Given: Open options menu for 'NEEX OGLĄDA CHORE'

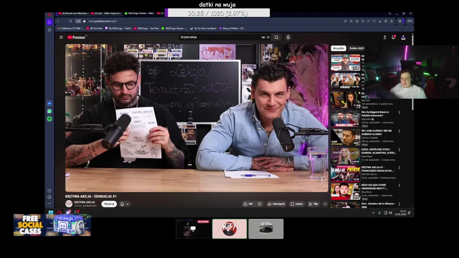Looking at the screenshot, I should (399, 186).
